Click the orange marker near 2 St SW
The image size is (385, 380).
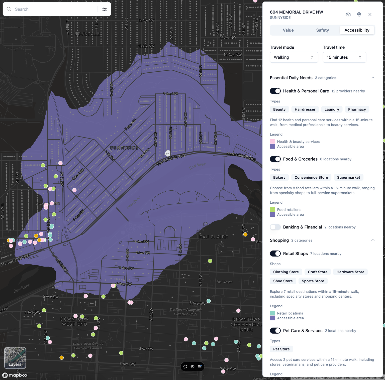tap(245, 234)
